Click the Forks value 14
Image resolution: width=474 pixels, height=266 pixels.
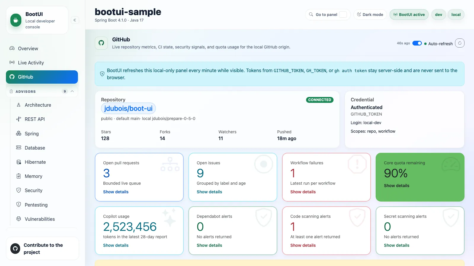pos(162,138)
